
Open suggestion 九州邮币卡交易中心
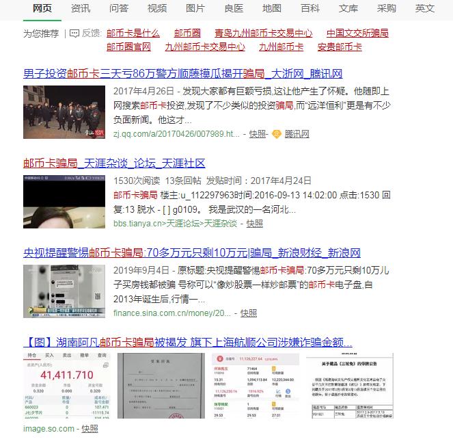click(205, 47)
